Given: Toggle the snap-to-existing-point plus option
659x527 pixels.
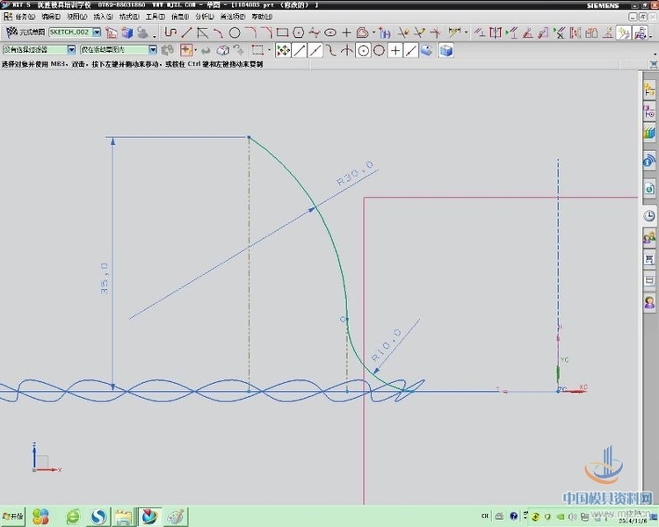Looking at the screenshot, I should [x=395, y=50].
